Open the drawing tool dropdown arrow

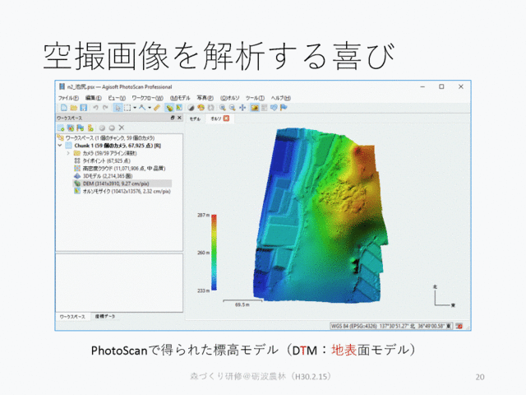pos(150,108)
